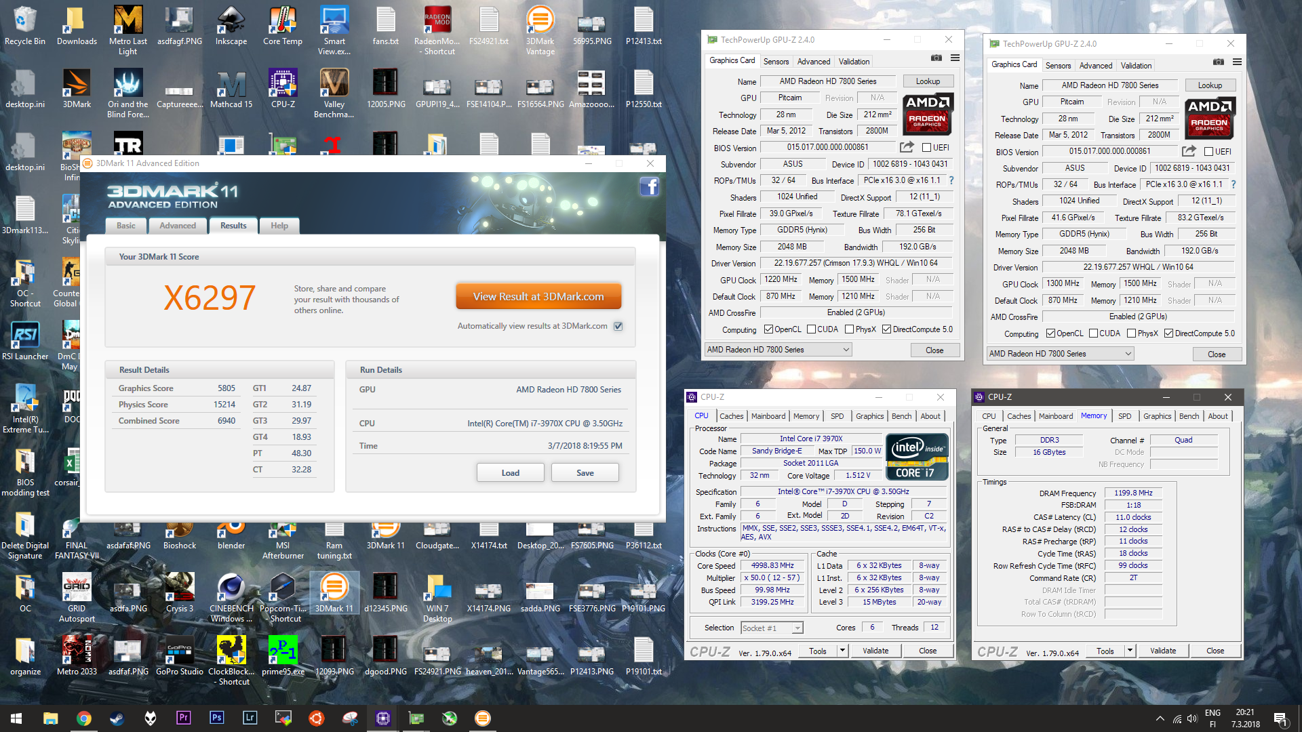
Task: Open Core Temp desktop shortcut
Action: [x=283, y=26]
